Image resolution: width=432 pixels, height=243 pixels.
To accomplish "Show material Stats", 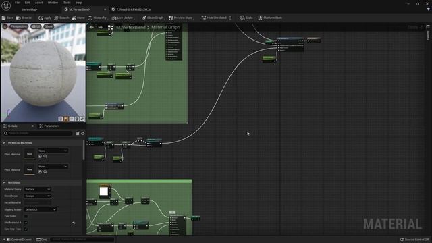I will tap(246, 18).
